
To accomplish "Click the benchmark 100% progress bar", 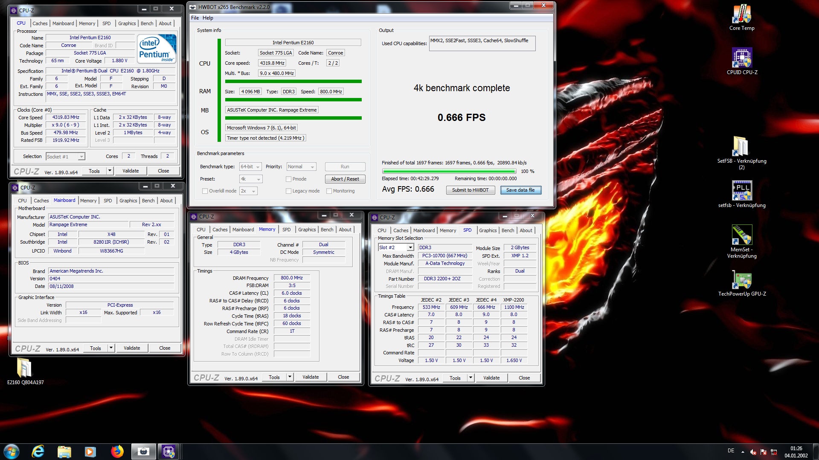I will 448,171.
